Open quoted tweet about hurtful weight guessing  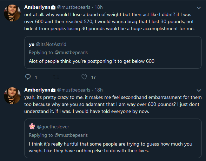pyautogui.click(x=113, y=139)
